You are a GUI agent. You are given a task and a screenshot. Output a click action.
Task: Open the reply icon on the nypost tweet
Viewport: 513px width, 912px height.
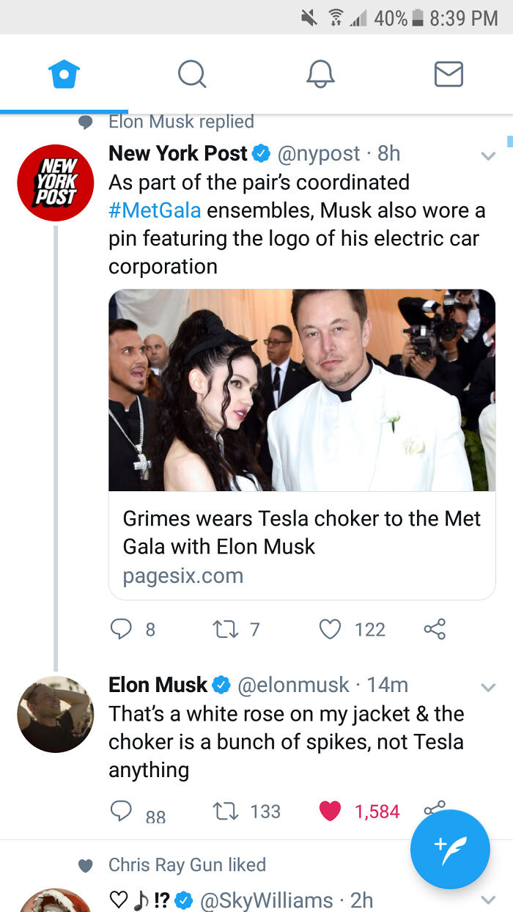pos(123,629)
